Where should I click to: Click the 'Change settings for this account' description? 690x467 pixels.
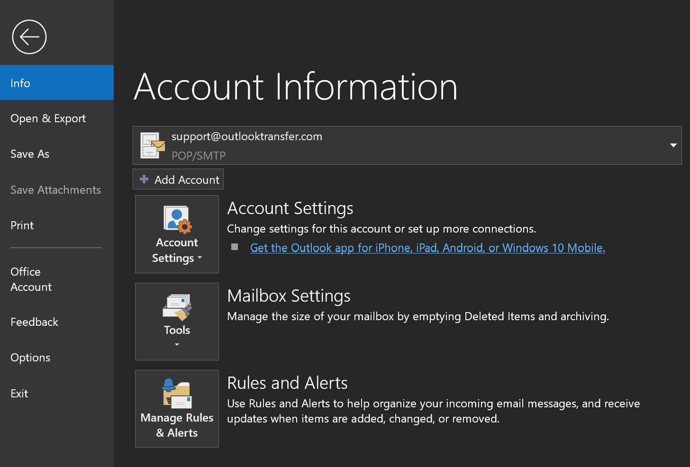[381, 229]
